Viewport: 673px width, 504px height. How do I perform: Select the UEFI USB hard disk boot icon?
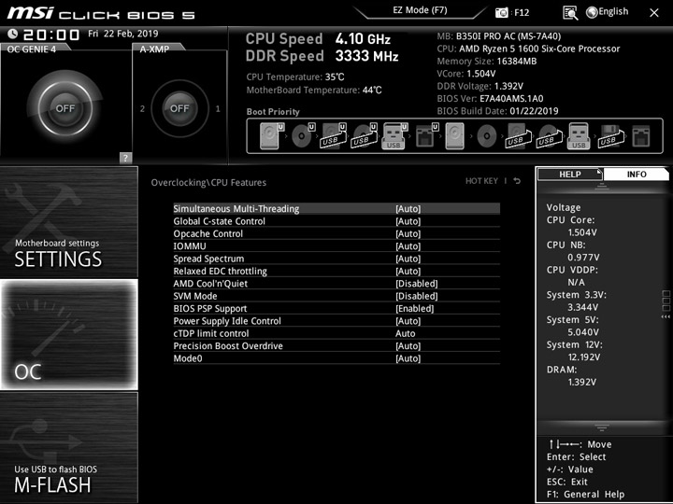[x=334, y=136]
